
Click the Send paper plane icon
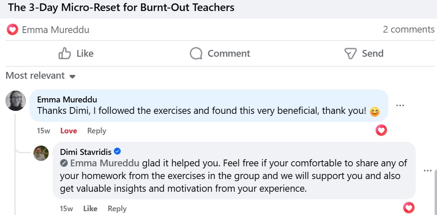(351, 54)
